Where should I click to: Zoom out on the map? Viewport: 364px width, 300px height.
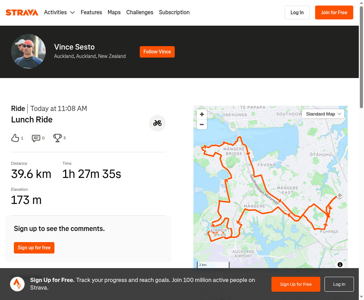[202, 125]
